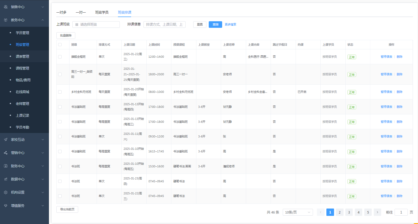Open 老师管理 in the sidebar
The height and width of the screenshot is (224, 418).
pyautogui.click(x=22, y=104)
